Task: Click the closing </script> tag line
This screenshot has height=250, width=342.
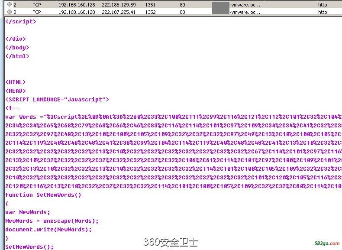Action: pos(21,21)
